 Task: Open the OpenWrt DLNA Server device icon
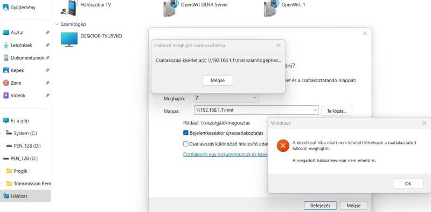point(171,8)
